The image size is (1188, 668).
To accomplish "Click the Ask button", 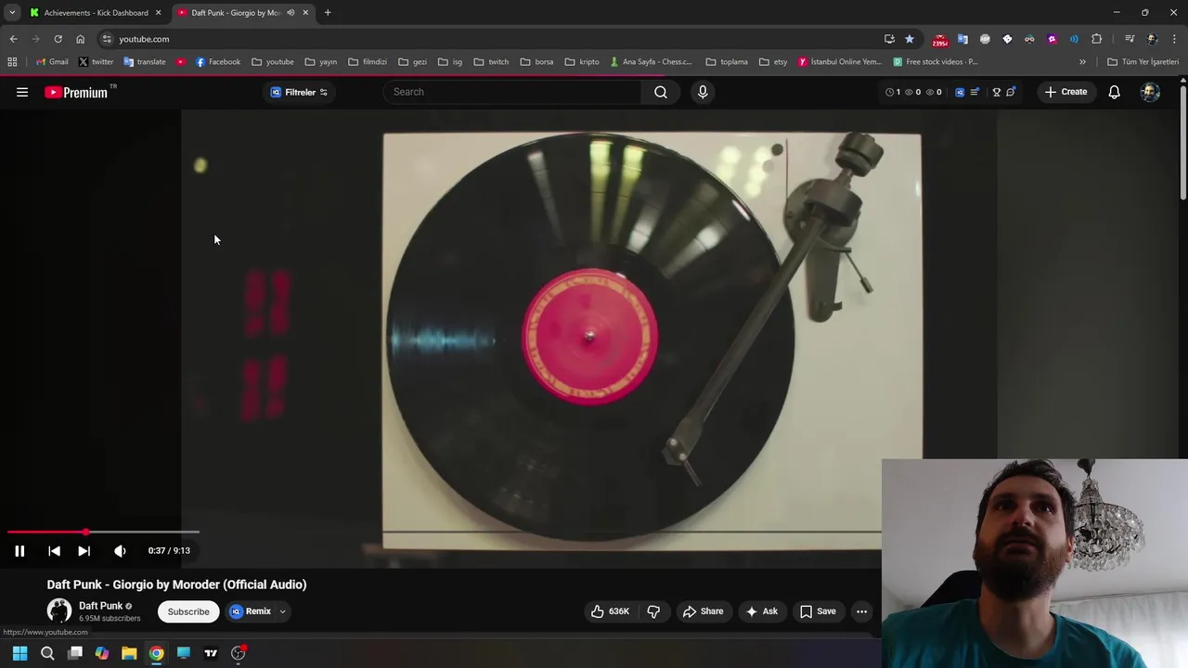I will click(x=761, y=611).
